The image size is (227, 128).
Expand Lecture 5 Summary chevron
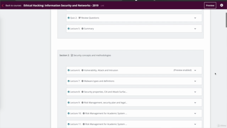pyautogui.click(x=195, y=28)
